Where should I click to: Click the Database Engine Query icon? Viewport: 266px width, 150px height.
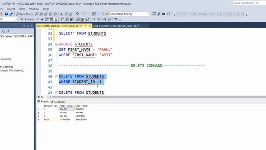click(37, 14)
